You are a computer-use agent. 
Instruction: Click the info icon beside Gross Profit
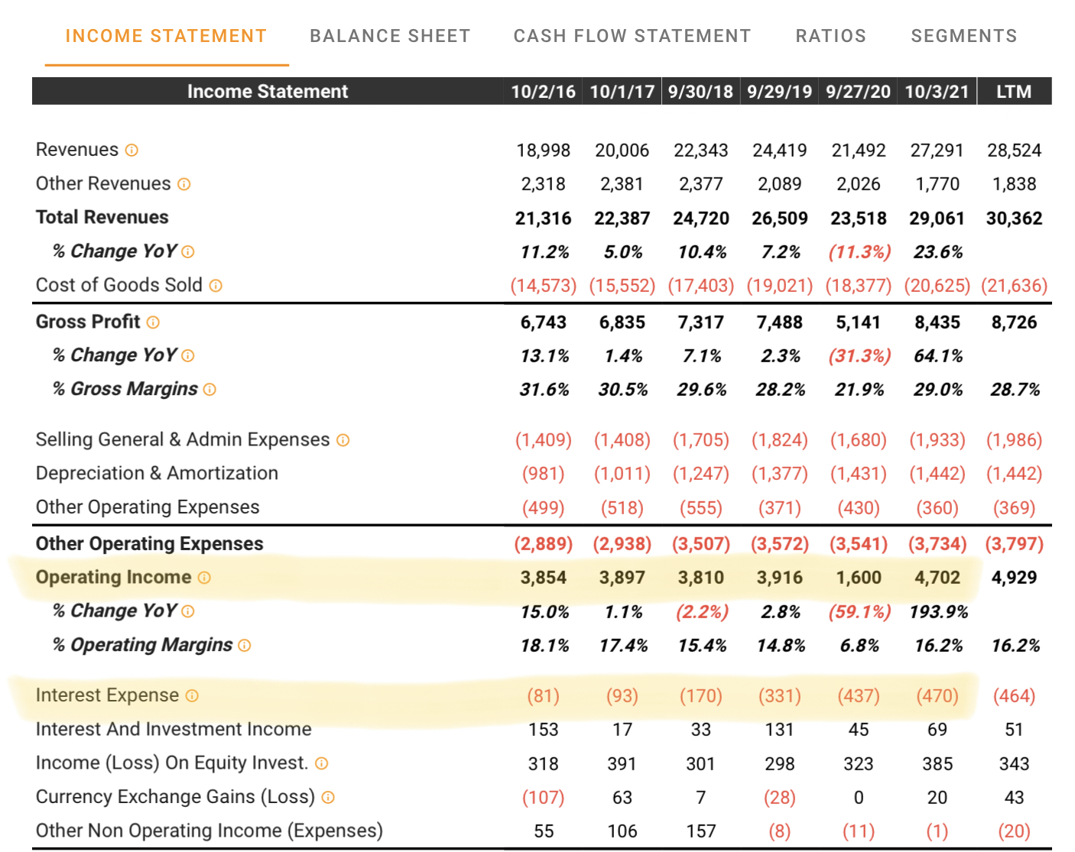coord(153,322)
